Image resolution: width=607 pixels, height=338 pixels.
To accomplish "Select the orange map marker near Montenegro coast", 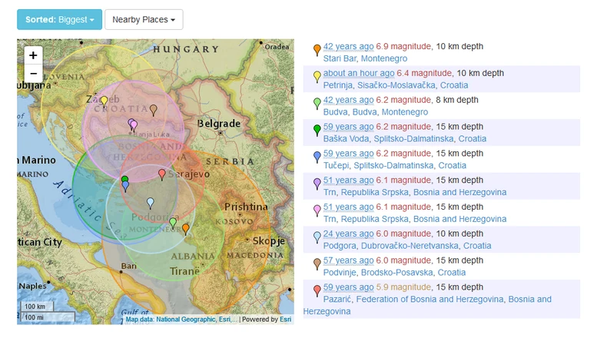I will tap(186, 229).
